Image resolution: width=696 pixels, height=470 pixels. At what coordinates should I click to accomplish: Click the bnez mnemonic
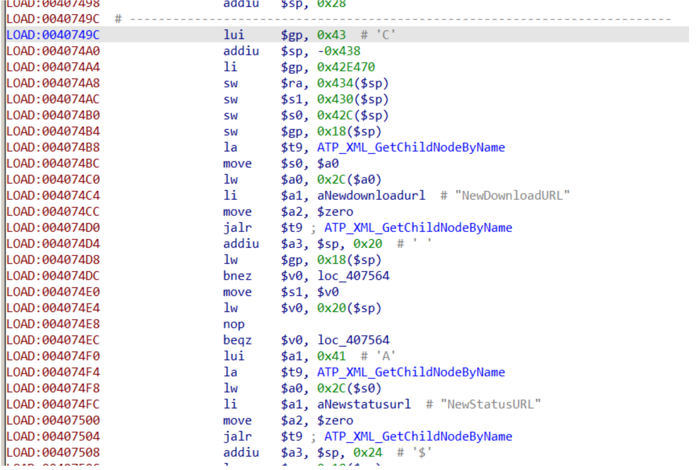click(x=238, y=276)
